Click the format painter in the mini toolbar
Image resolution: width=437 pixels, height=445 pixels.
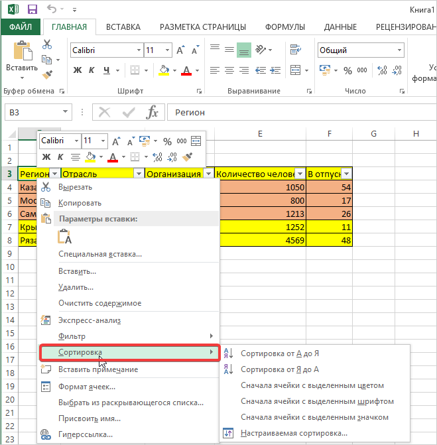188,157
